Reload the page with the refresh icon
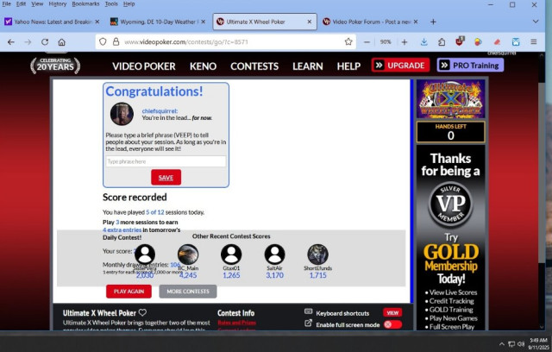The image size is (552, 352). [x=45, y=42]
